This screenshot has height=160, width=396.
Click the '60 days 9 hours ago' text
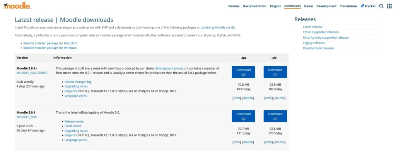pyautogui.click(x=31, y=131)
